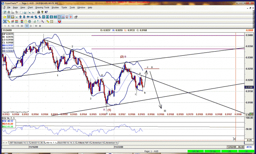Viewport: 256px width, 154px height.
Task: Switch to the Stoch RSI 14, 14, 3, 3 tab
Action: (67, 143)
